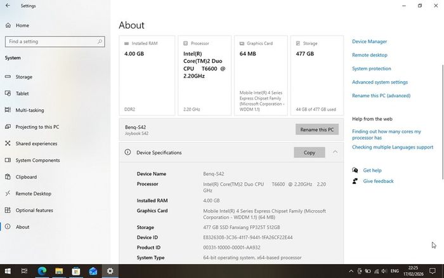Click the Clipboard sidebar icon

coord(8,177)
